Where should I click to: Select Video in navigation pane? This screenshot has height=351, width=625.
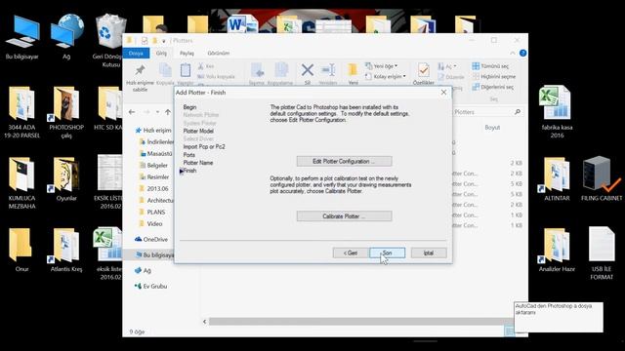[x=150, y=223]
